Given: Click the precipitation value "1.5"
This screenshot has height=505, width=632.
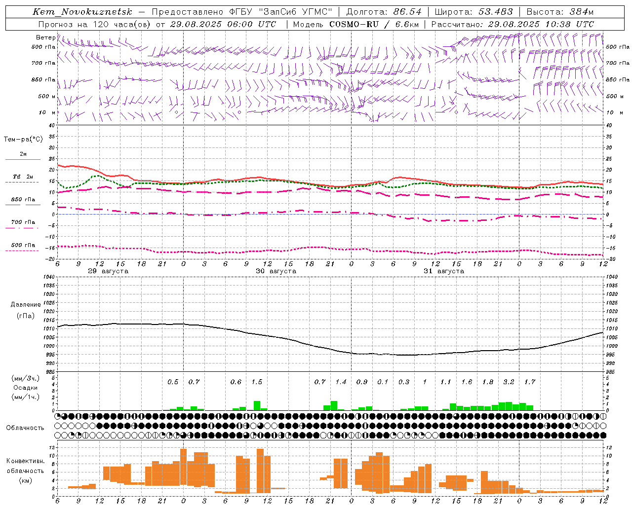Looking at the screenshot, I should point(257,382).
